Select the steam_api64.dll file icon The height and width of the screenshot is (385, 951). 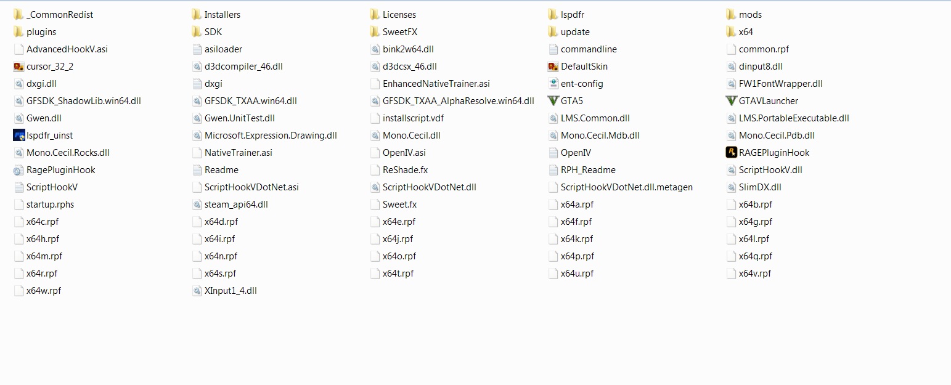tap(197, 204)
